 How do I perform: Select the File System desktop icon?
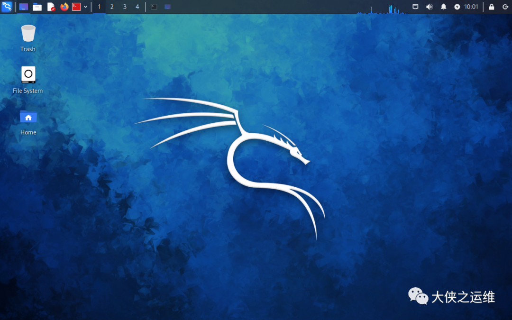28,80
